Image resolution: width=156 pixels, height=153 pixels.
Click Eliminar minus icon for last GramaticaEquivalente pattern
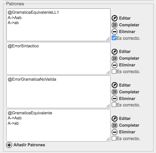click(x=114, y=132)
